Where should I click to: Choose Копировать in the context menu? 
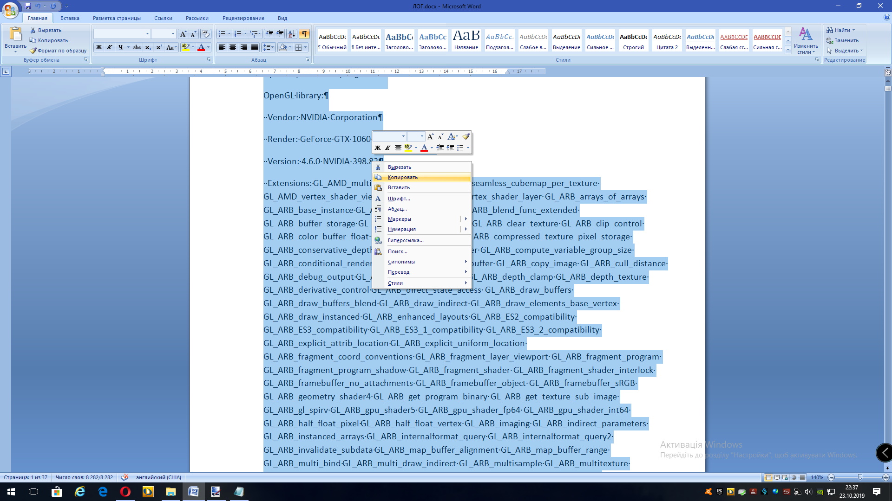click(403, 177)
